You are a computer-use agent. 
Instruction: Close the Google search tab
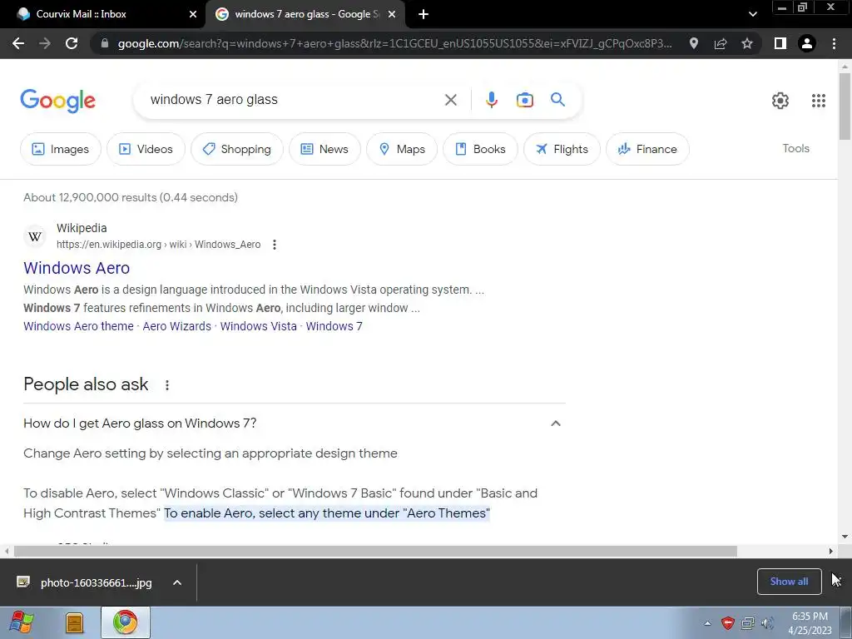point(391,14)
